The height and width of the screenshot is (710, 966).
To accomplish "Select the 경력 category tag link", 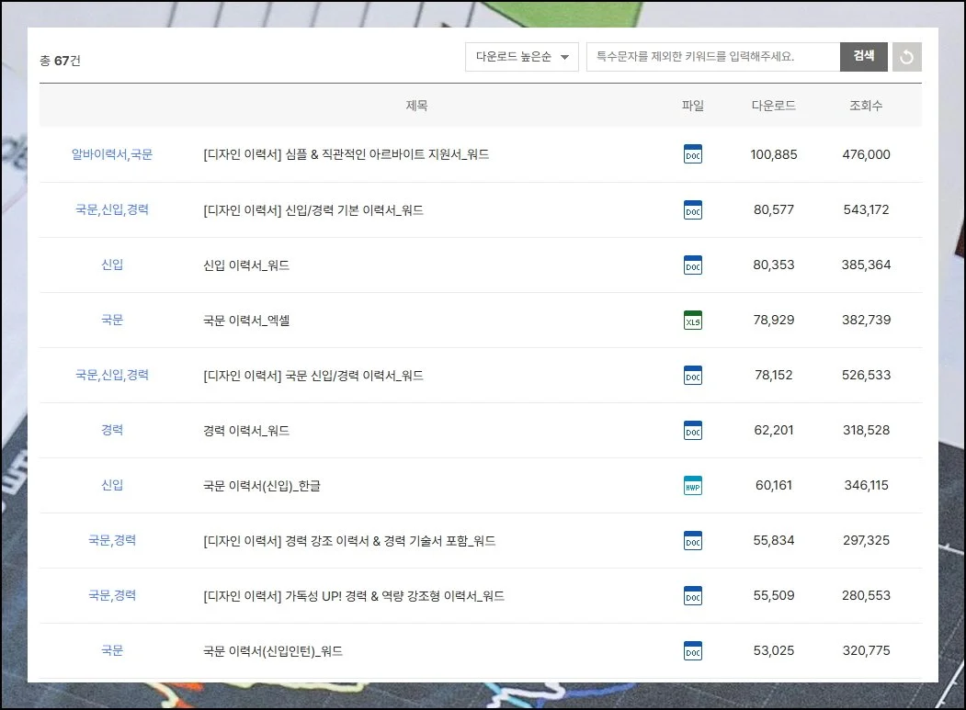I will point(112,430).
